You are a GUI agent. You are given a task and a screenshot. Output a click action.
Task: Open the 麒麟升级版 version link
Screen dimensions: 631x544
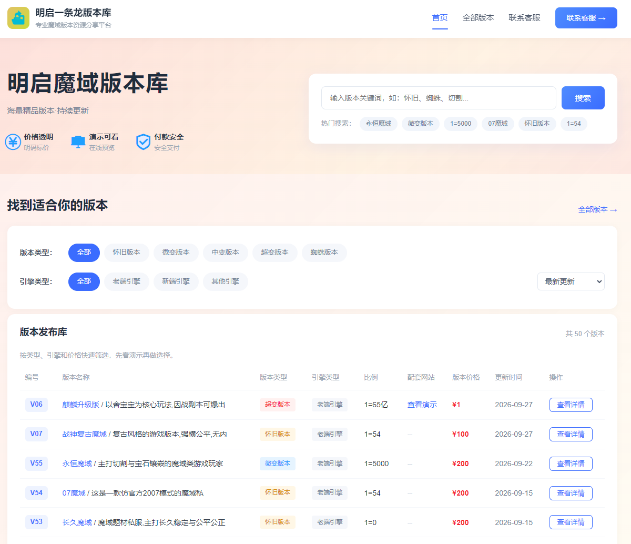click(x=81, y=405)
